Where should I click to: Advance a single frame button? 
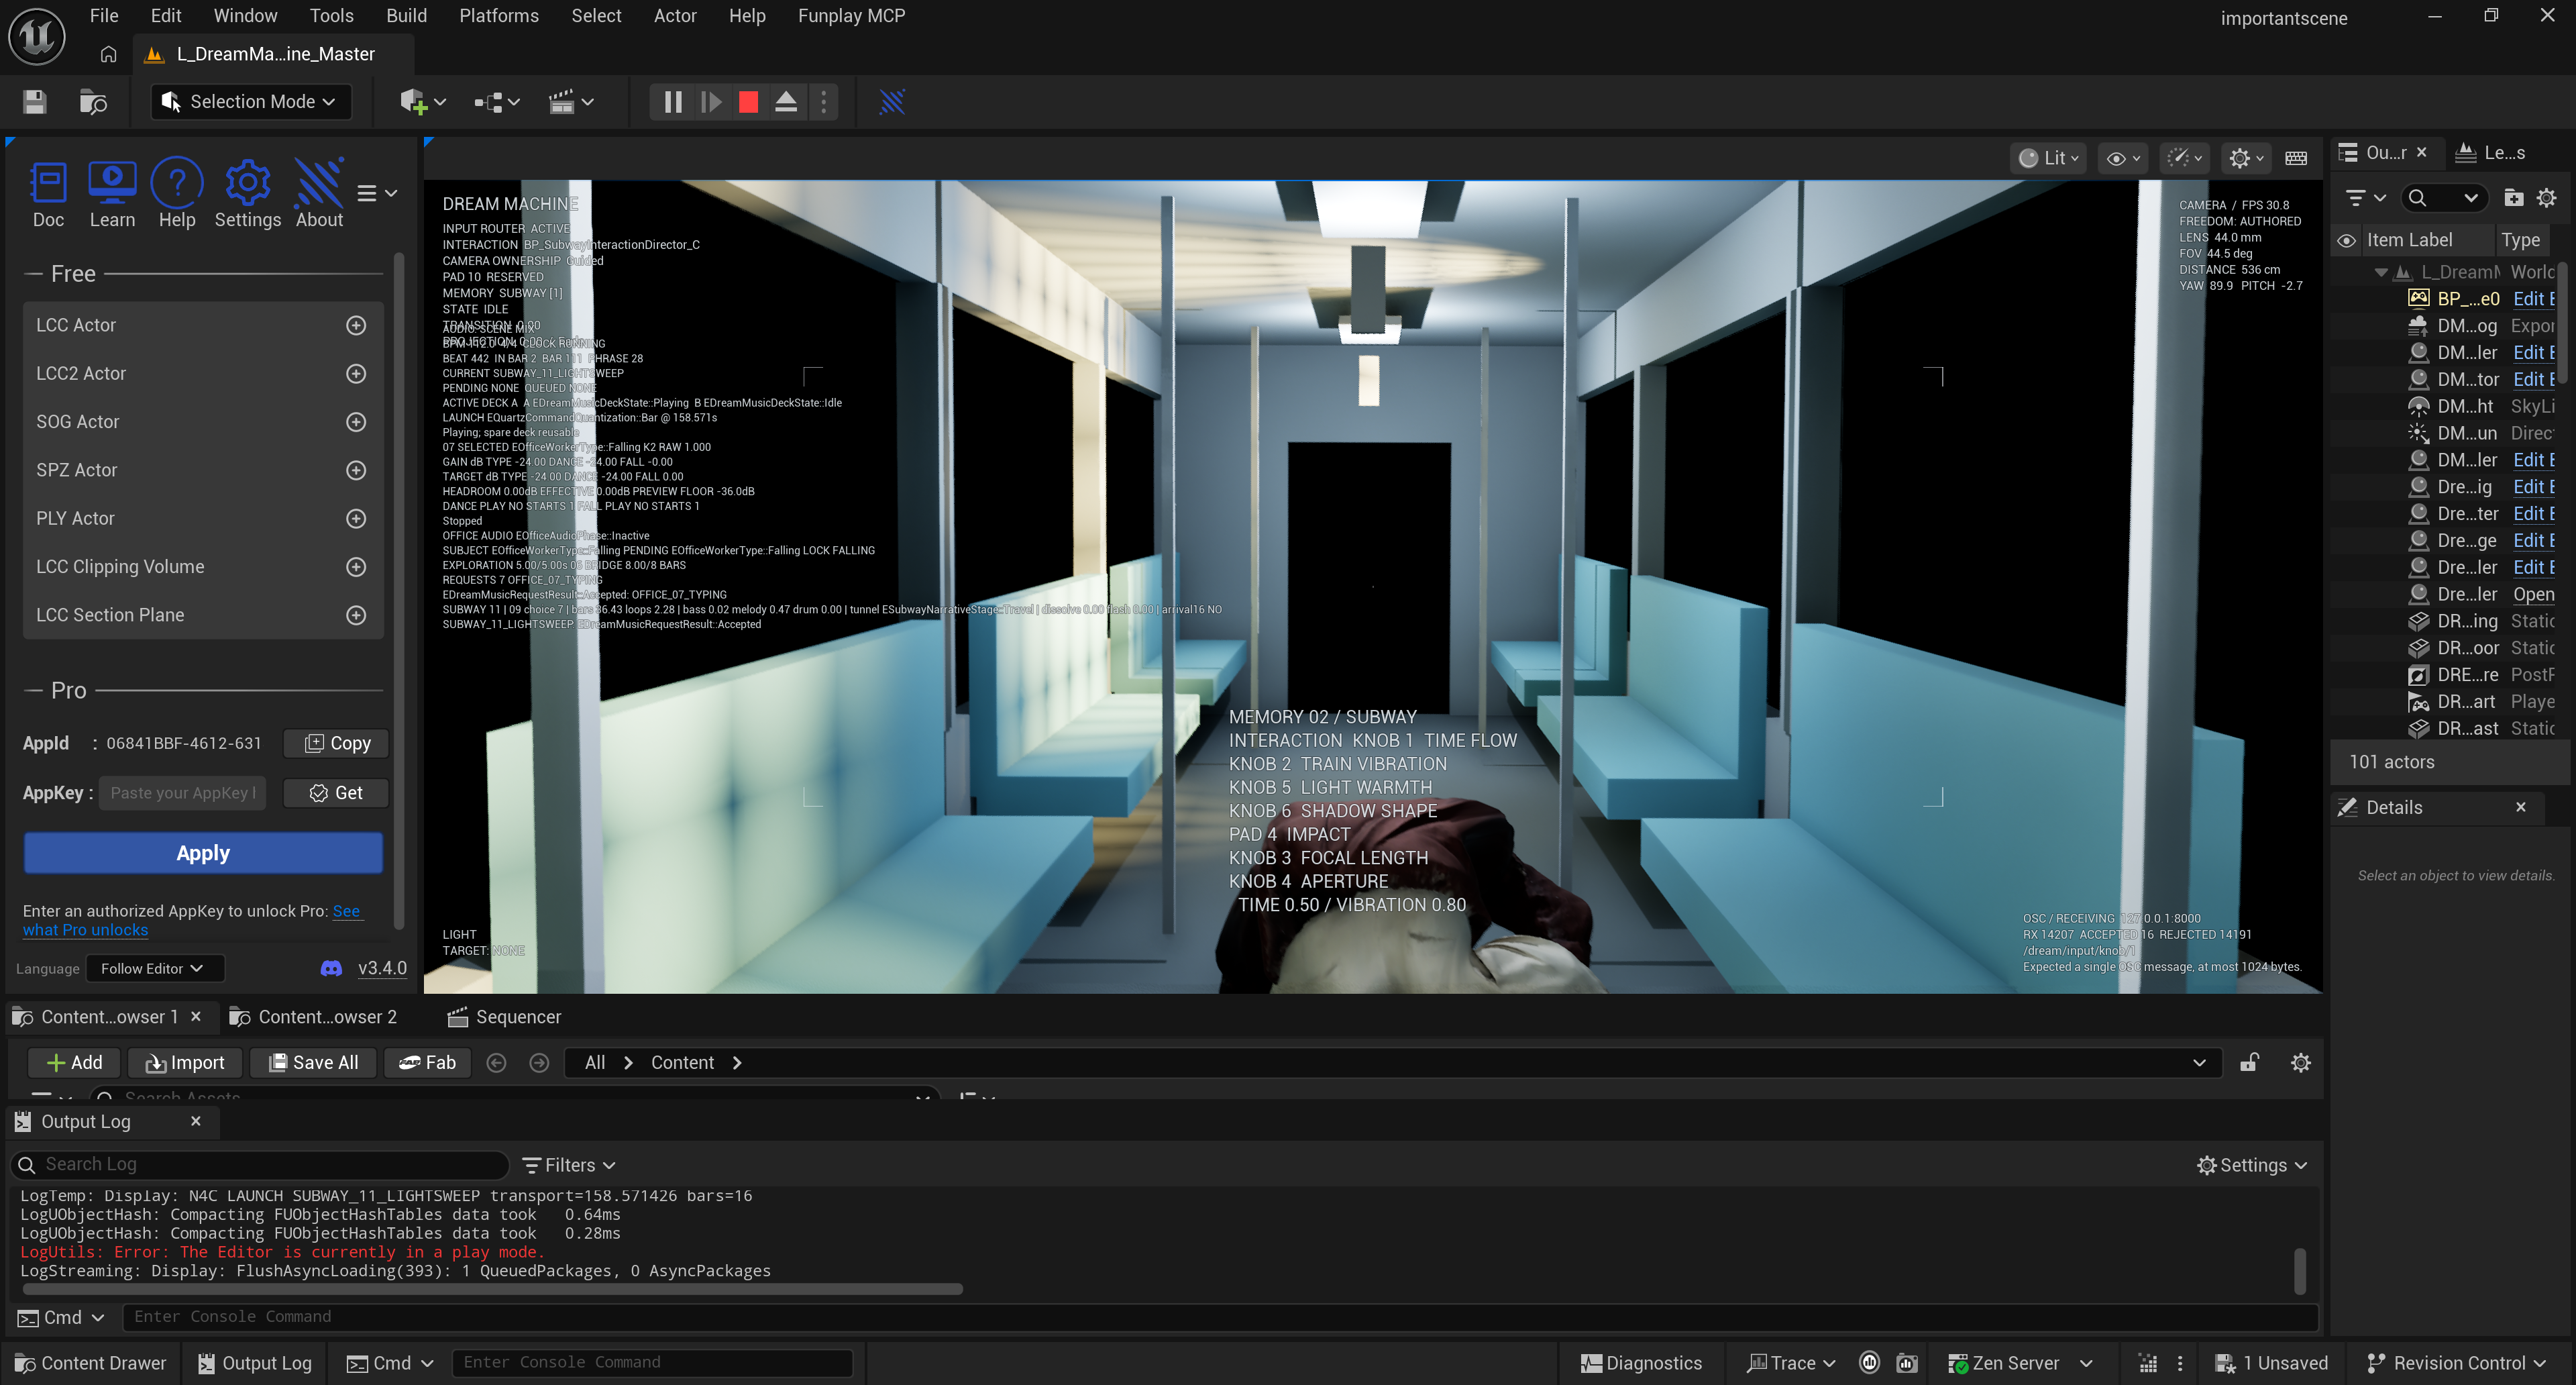711,102
